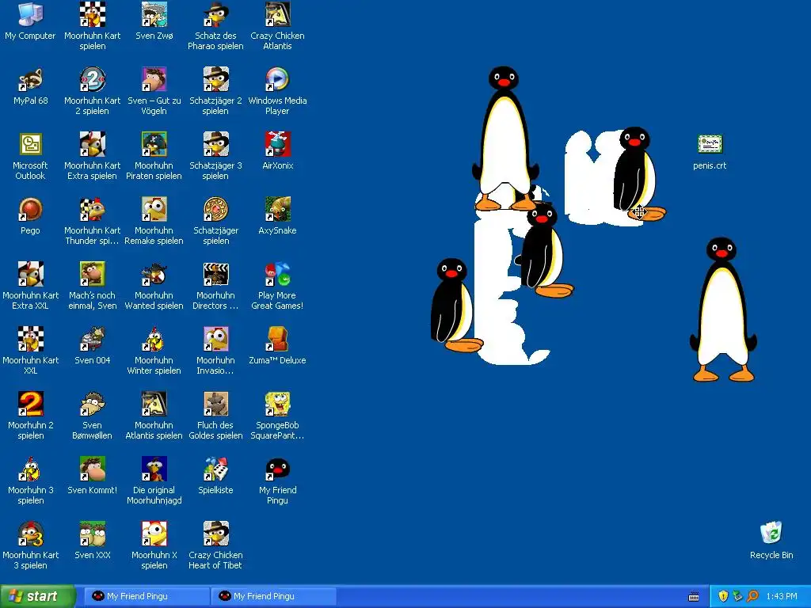The height and width of the screenshot is (608, 811).
Task: Click the large Pingu penguin at right
Action: pos(723,310)
